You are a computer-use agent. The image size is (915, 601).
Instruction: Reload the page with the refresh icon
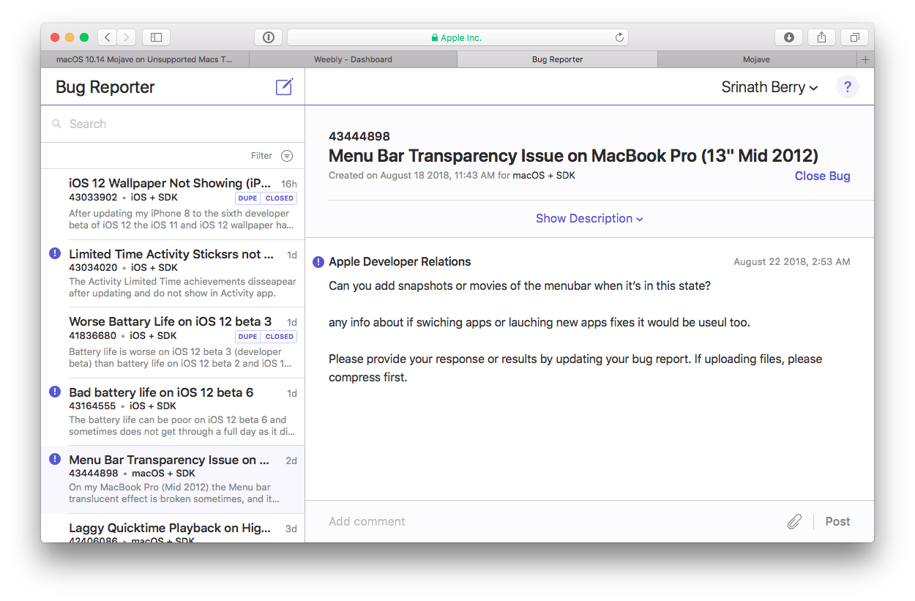pyautogui.click(x=619, y=37)
